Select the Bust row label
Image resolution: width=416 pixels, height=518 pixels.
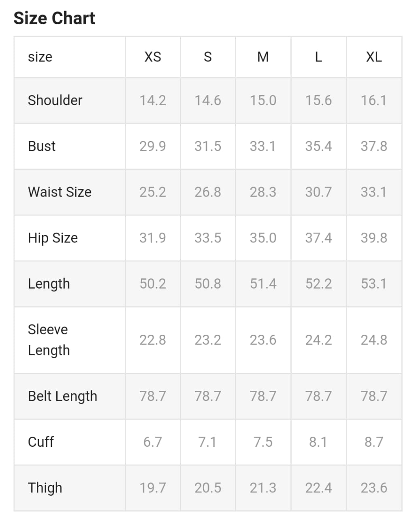pyautogui.click(x=42, y=146)
